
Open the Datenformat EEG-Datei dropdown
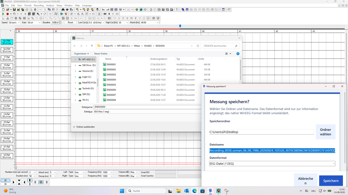point(272,164)
